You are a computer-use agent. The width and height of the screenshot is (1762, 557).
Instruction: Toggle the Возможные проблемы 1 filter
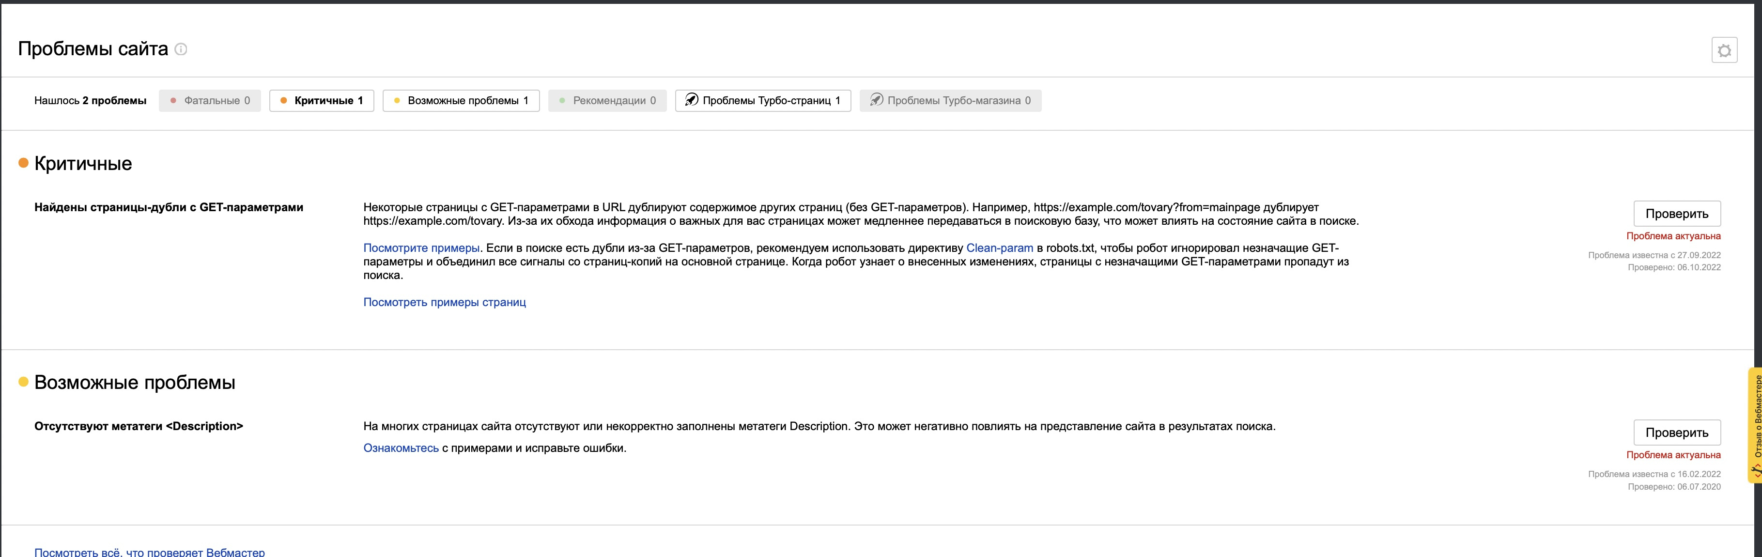(461, 101)
